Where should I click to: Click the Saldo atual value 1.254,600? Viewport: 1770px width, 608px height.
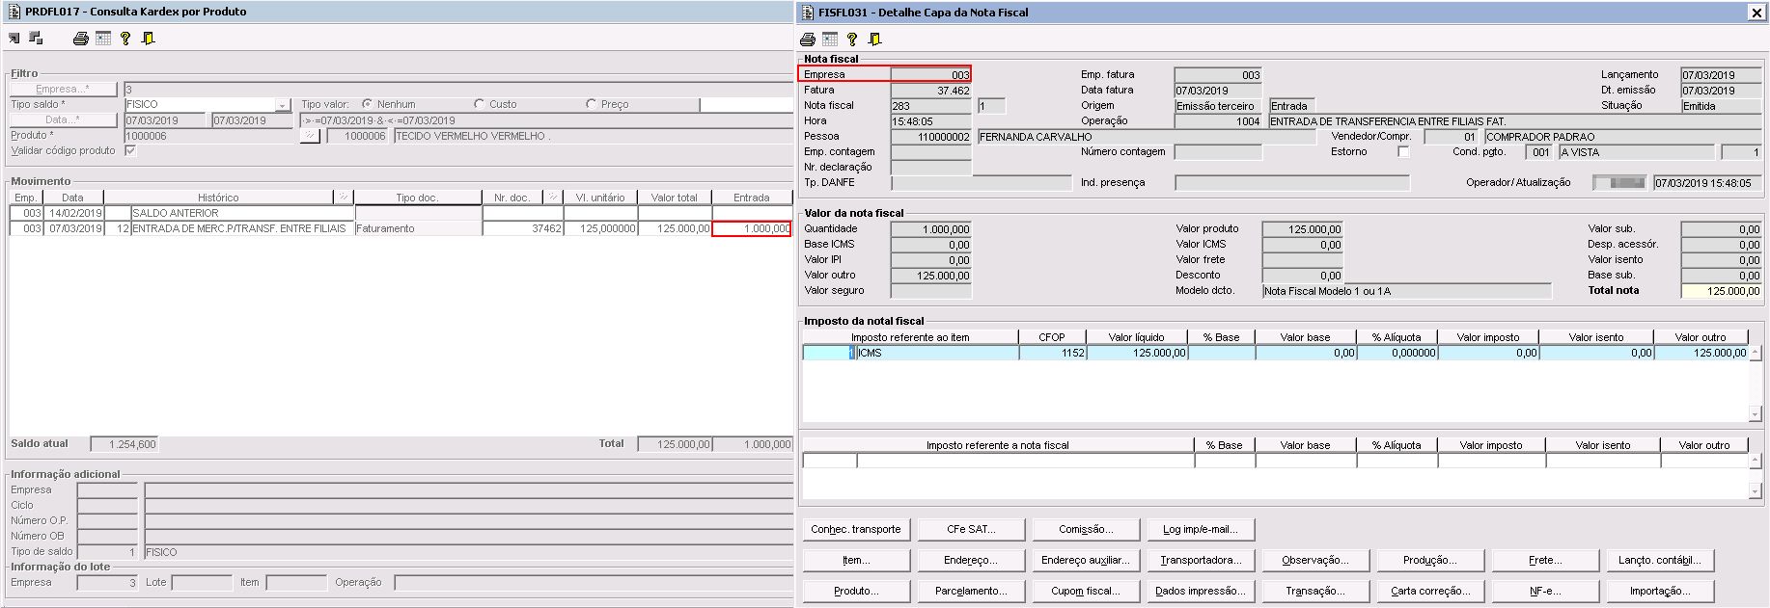[124, 444]
